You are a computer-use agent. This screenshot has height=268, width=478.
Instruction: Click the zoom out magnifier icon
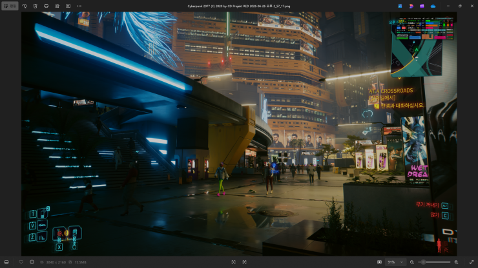(x=412, y=262)
